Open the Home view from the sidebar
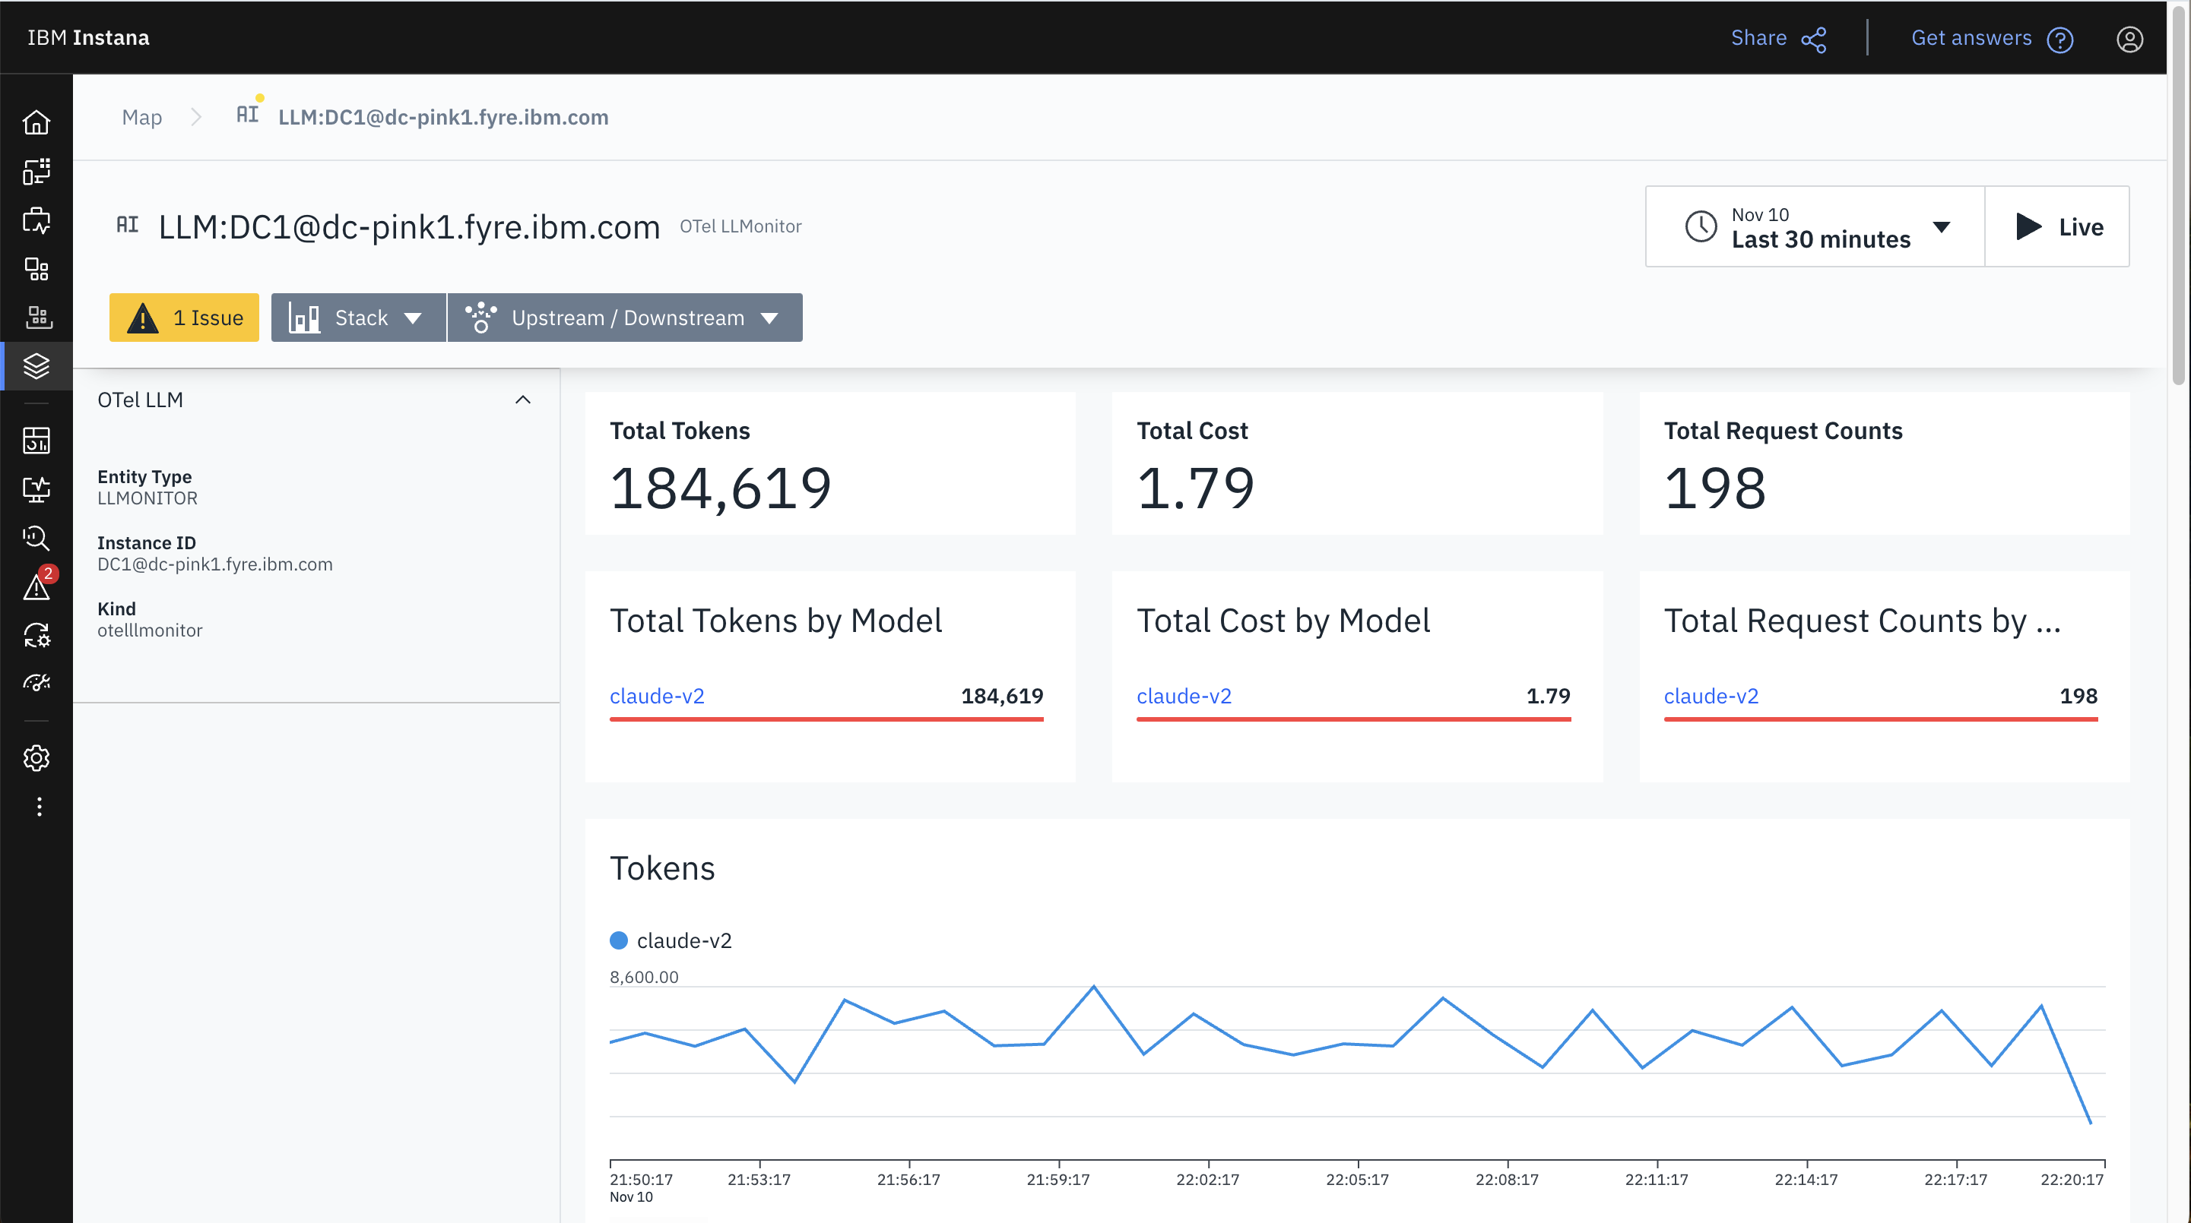The height and width of the screenshot is (1223, 2191). tap(37, 122)
